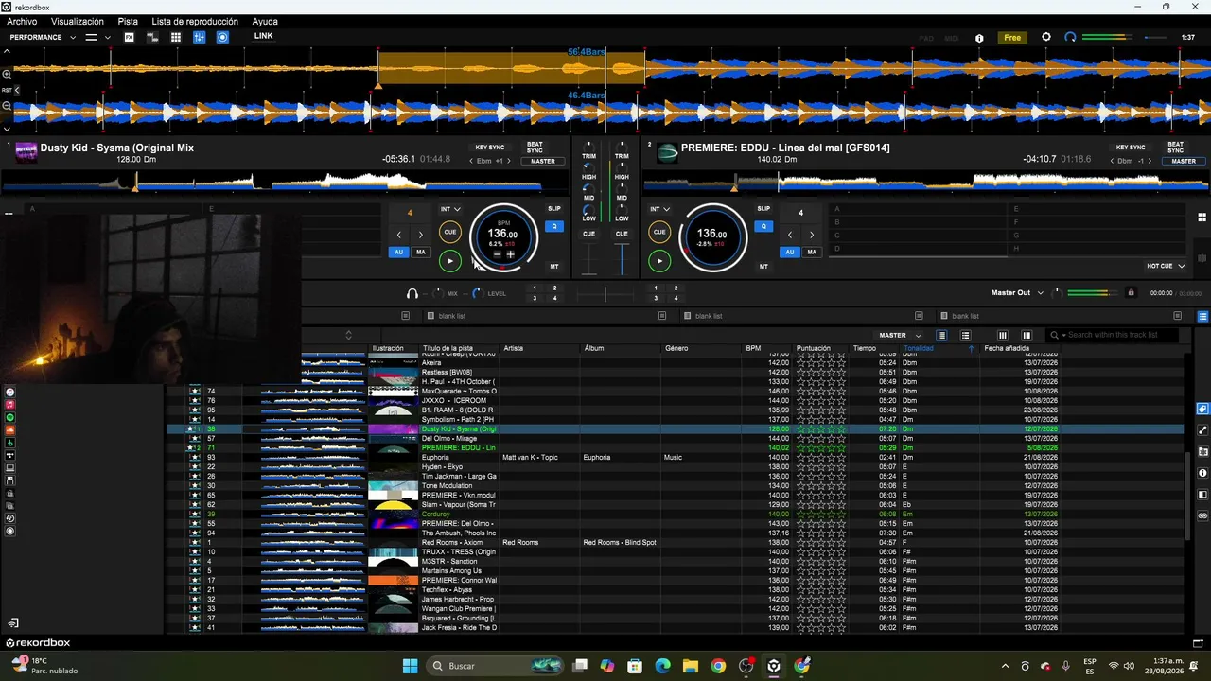Double deck 2 loop size with right arrow

coord(812,235)
